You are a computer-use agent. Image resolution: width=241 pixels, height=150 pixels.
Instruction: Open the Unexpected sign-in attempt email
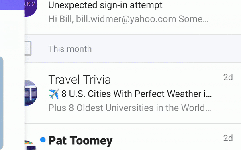point(133,17)
